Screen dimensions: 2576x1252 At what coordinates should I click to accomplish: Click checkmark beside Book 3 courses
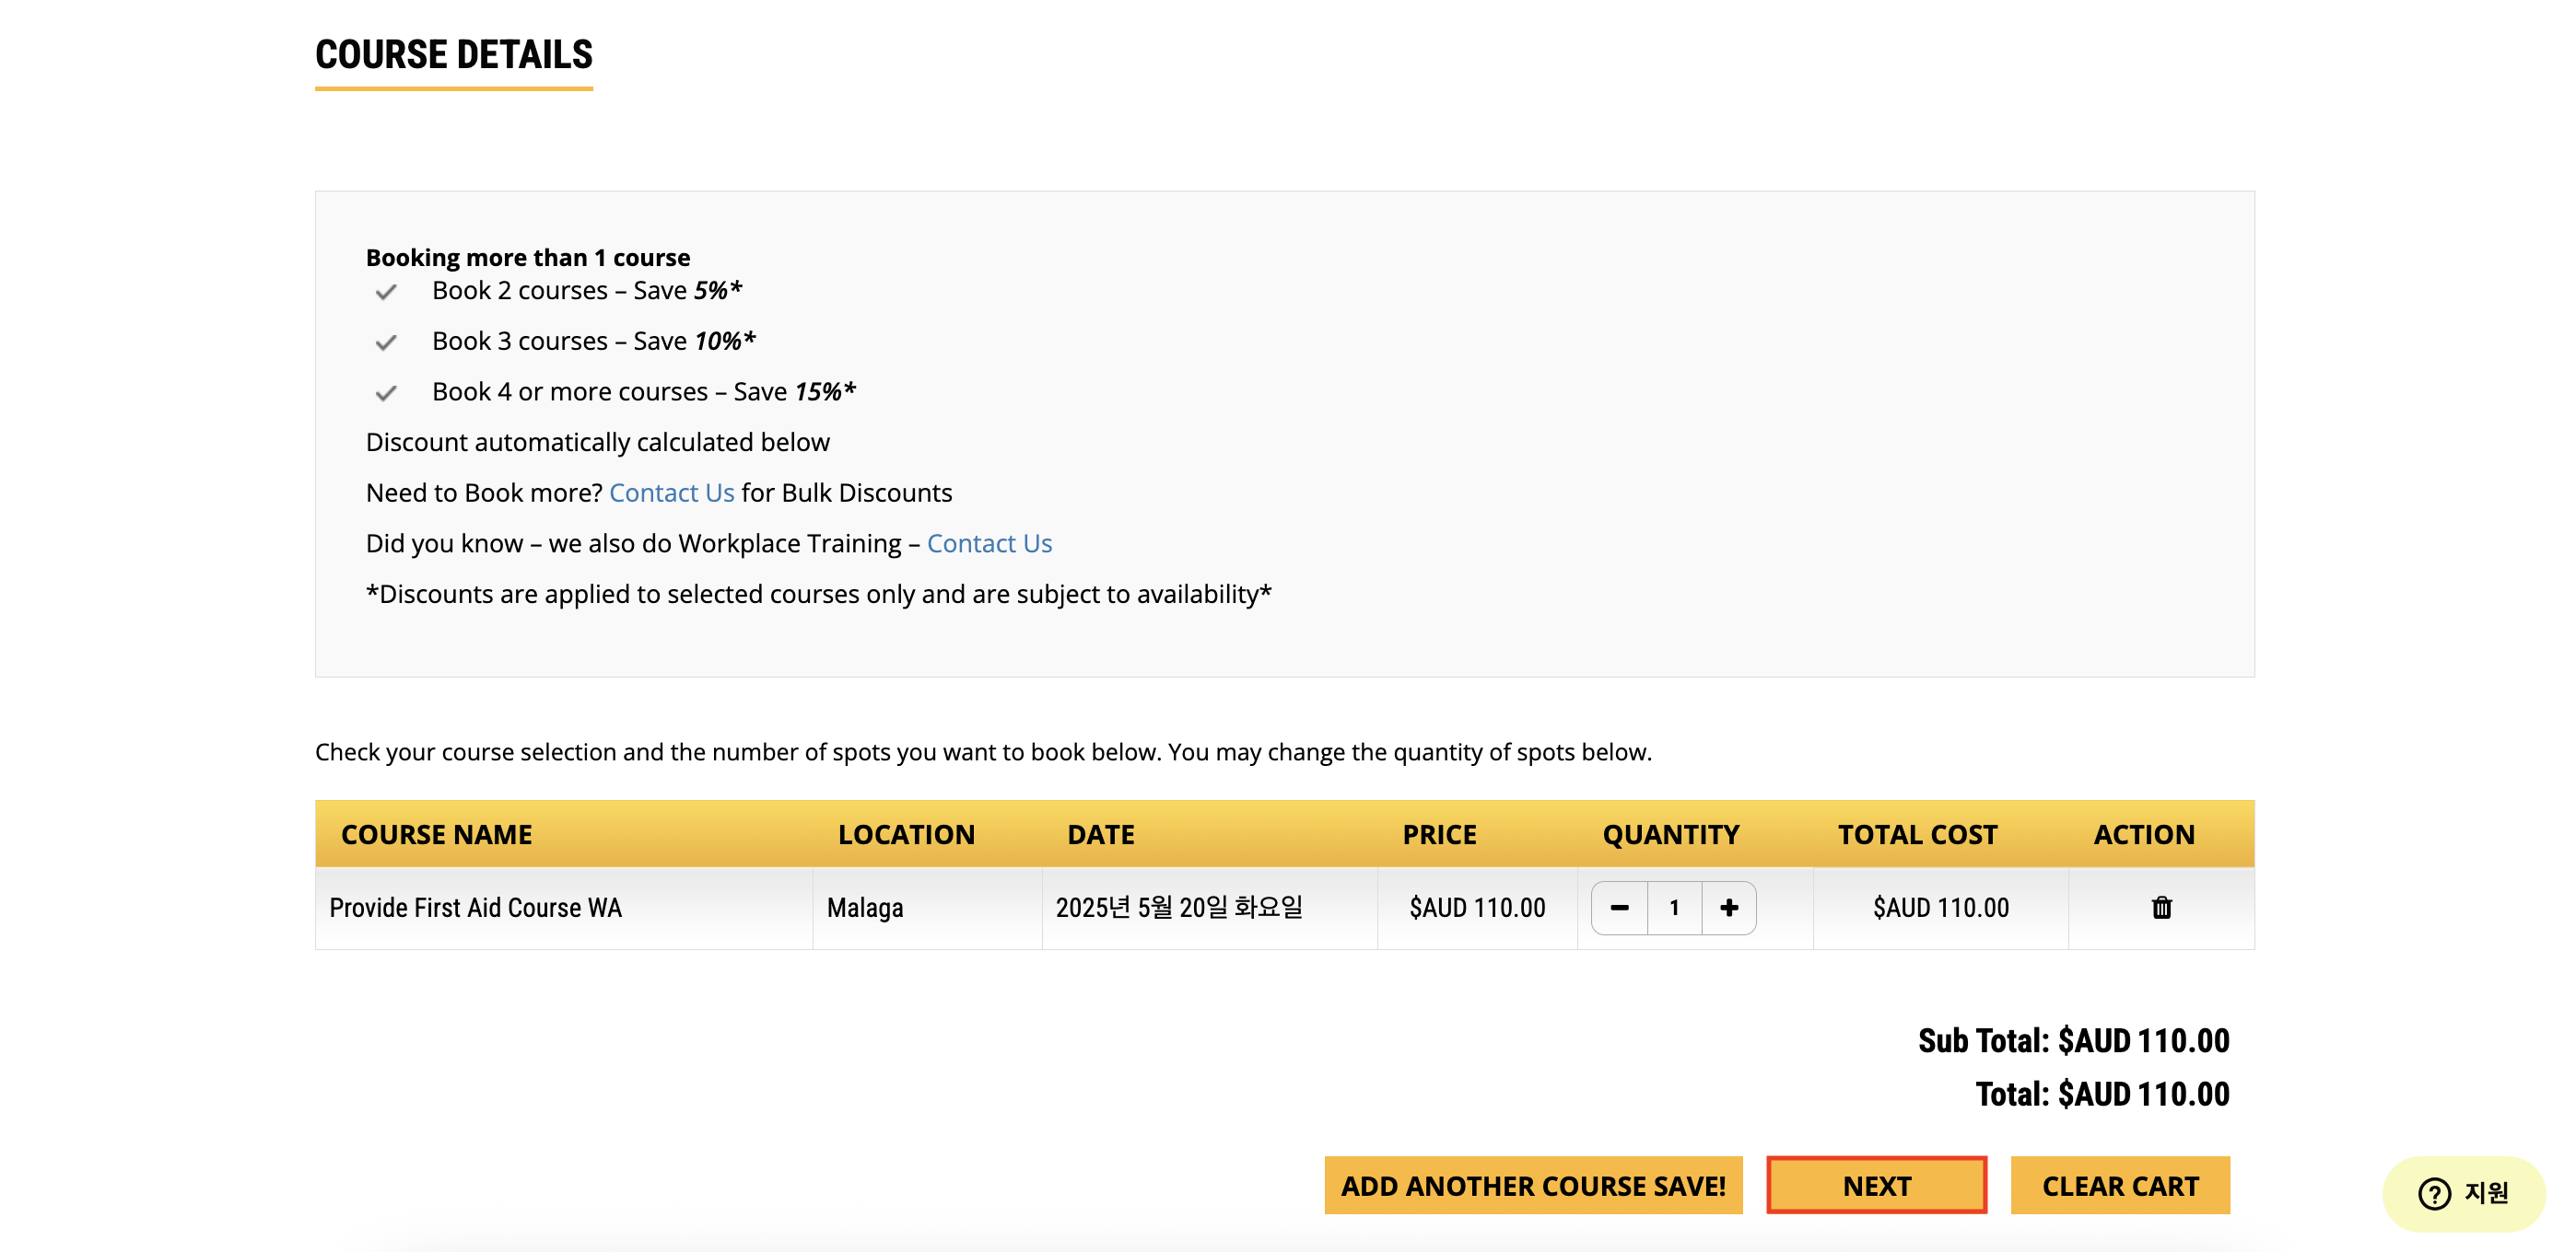[386, 342]
